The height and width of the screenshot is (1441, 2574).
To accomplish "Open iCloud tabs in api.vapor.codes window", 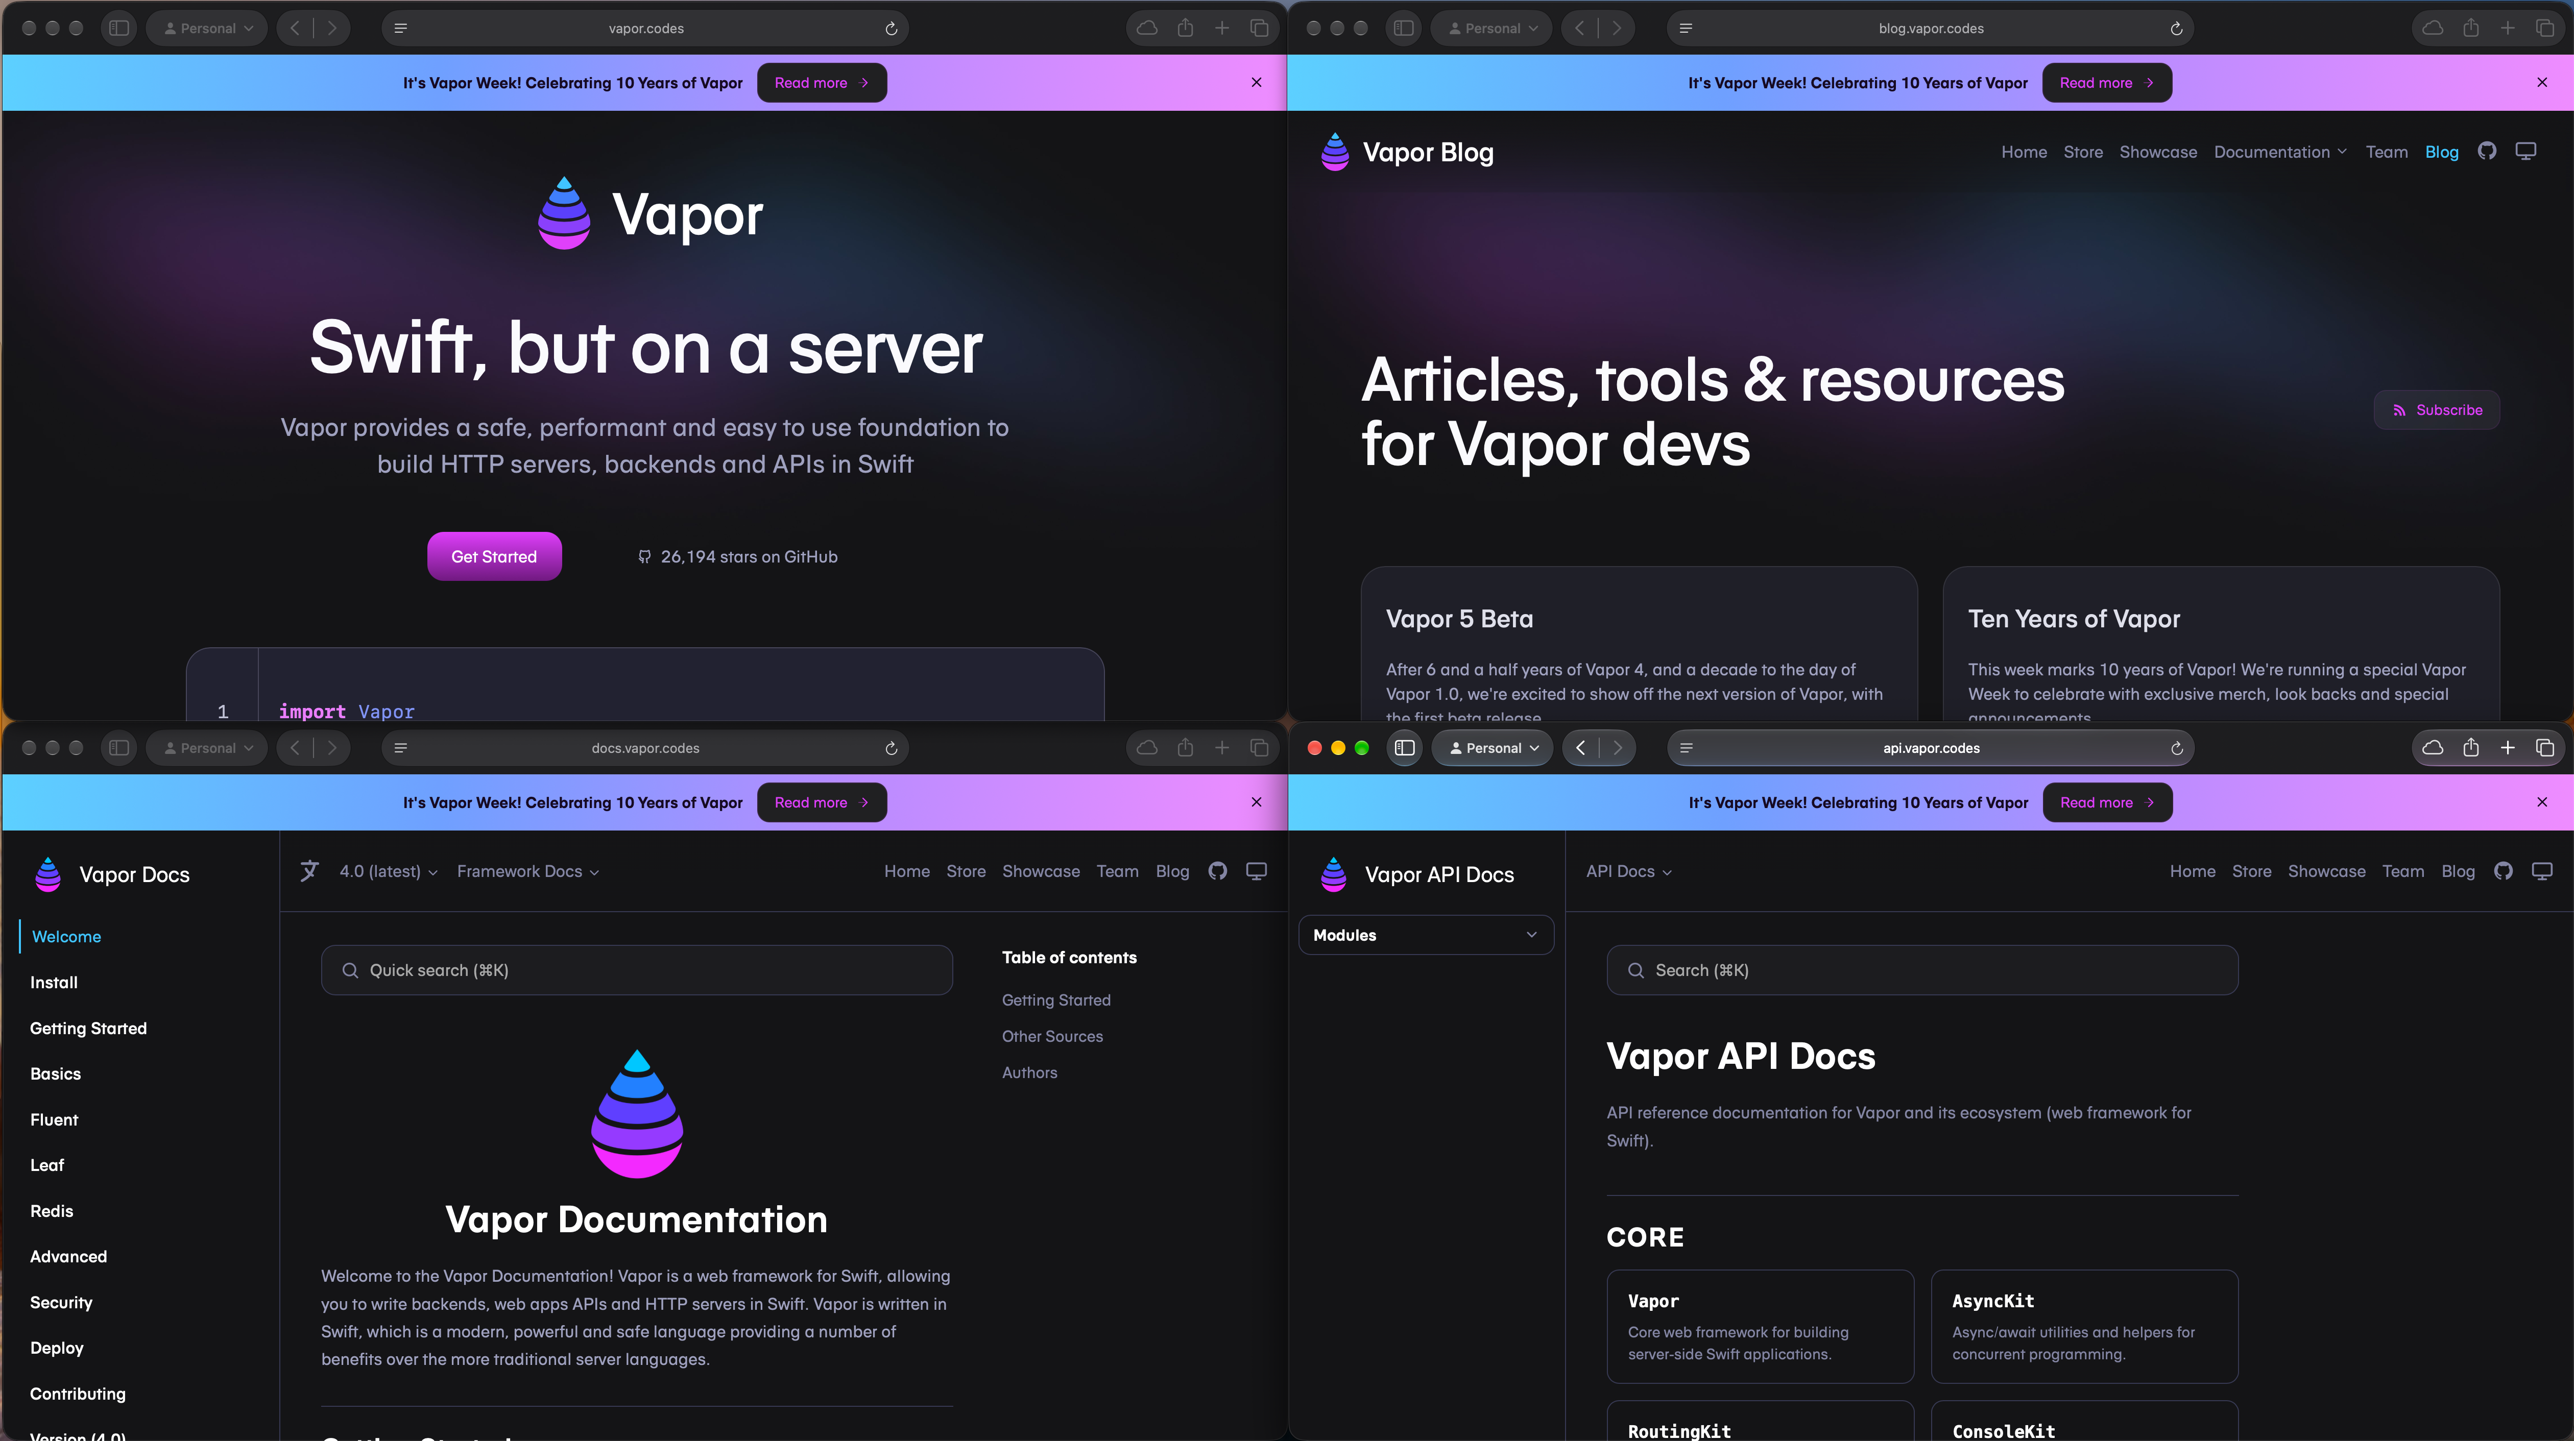I will (2433, 748).
